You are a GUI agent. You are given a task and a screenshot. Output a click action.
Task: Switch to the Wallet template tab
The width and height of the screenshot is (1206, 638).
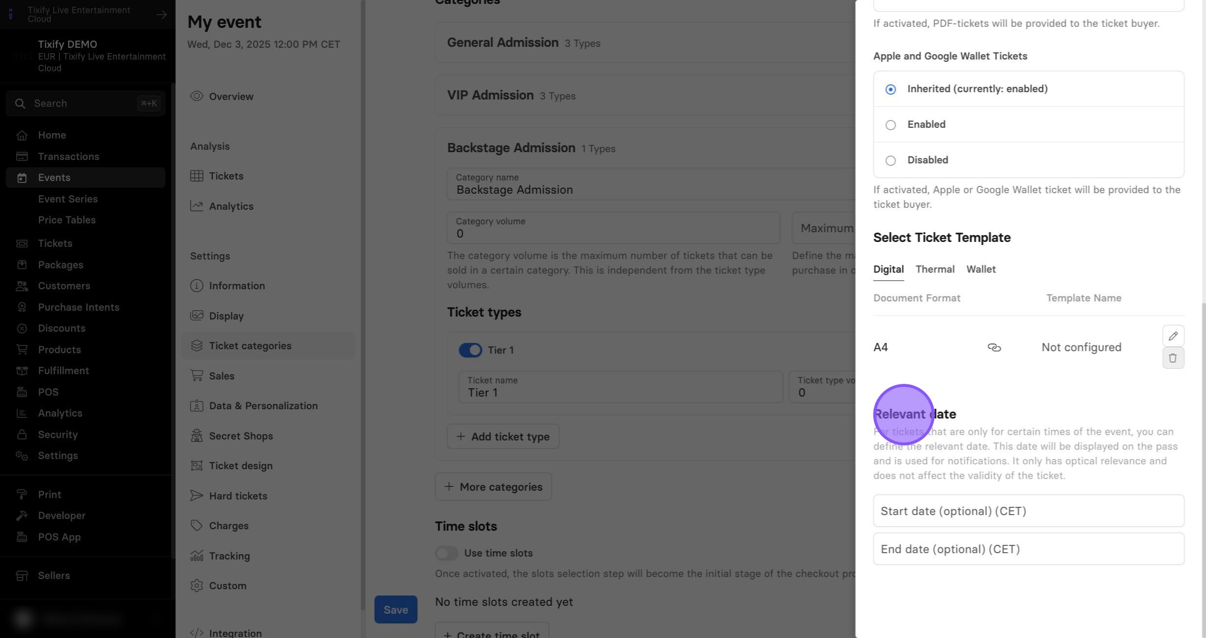981,269
